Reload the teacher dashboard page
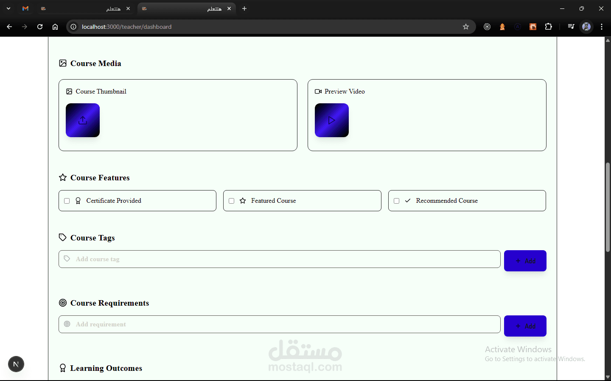611x381 pixels. pos(40,27)
